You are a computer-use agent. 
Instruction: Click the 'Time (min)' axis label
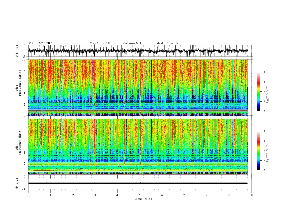(143, 199)
